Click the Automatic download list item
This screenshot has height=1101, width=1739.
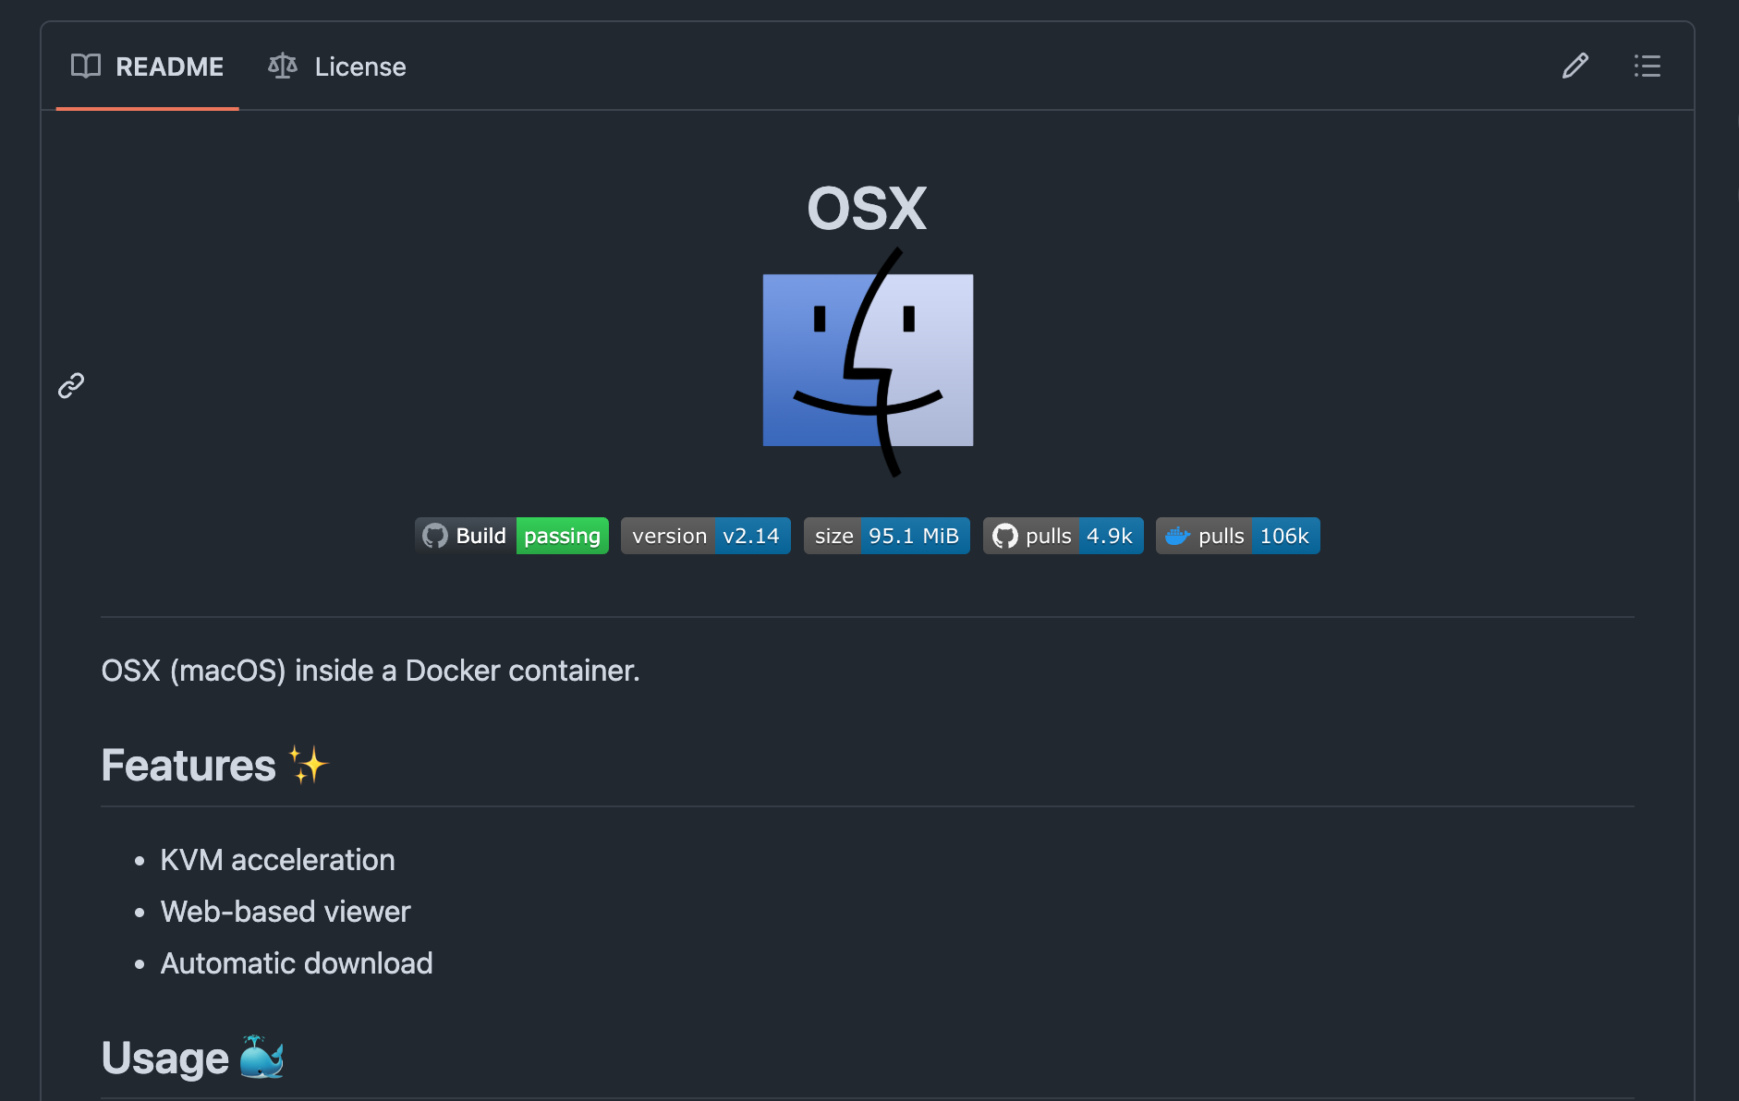[x=297, y=963]
